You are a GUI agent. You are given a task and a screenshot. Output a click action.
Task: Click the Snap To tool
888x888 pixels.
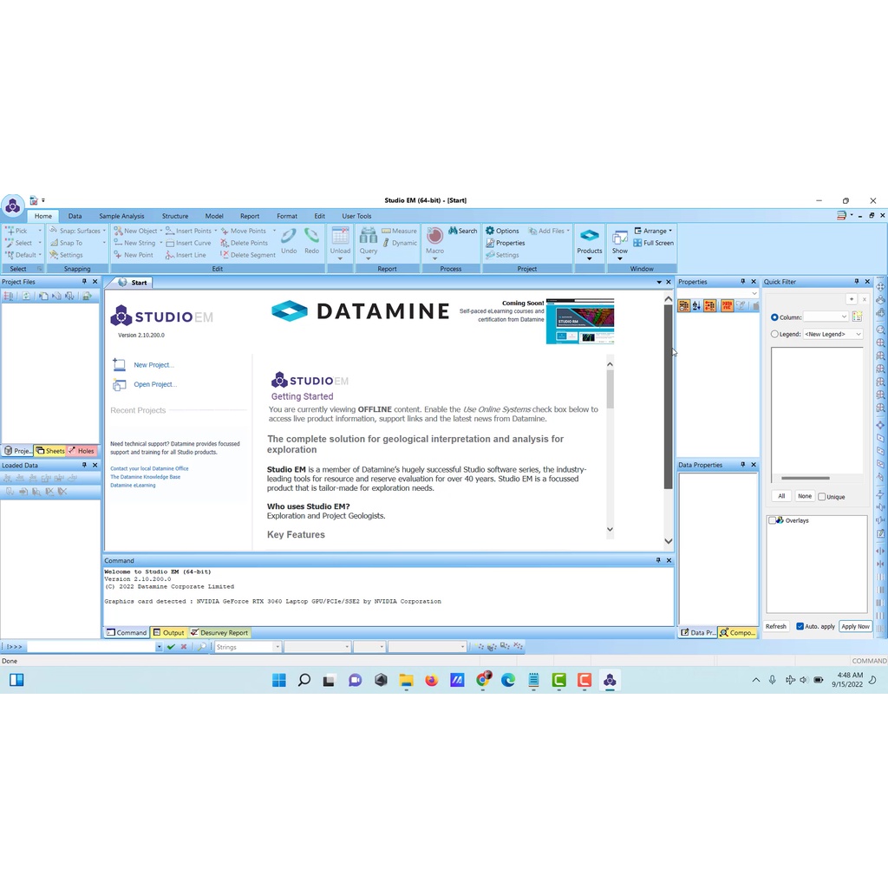(x=66, y=243)
